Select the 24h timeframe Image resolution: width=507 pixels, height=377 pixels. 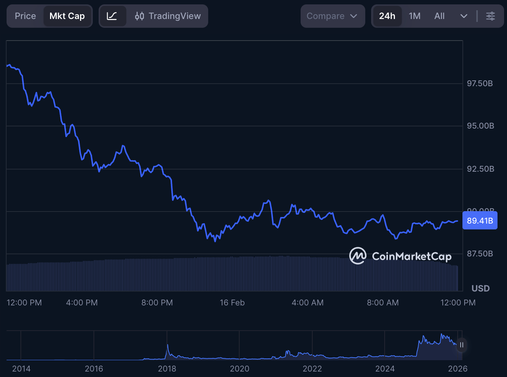pos(387,16)
